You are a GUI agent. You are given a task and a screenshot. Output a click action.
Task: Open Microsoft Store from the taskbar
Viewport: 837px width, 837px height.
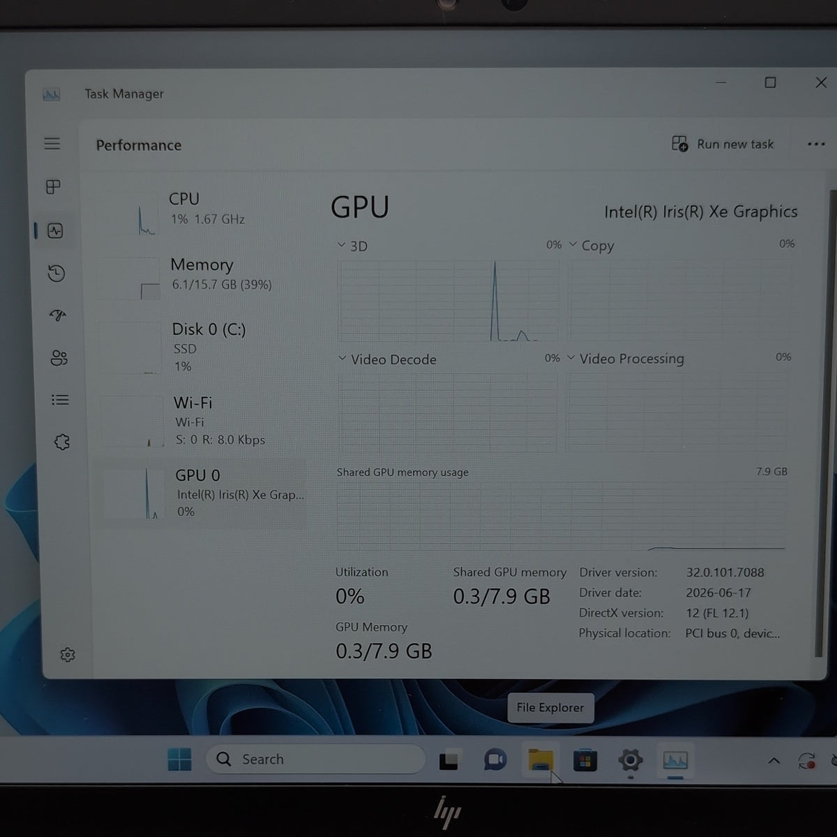(x=585, y=760)
